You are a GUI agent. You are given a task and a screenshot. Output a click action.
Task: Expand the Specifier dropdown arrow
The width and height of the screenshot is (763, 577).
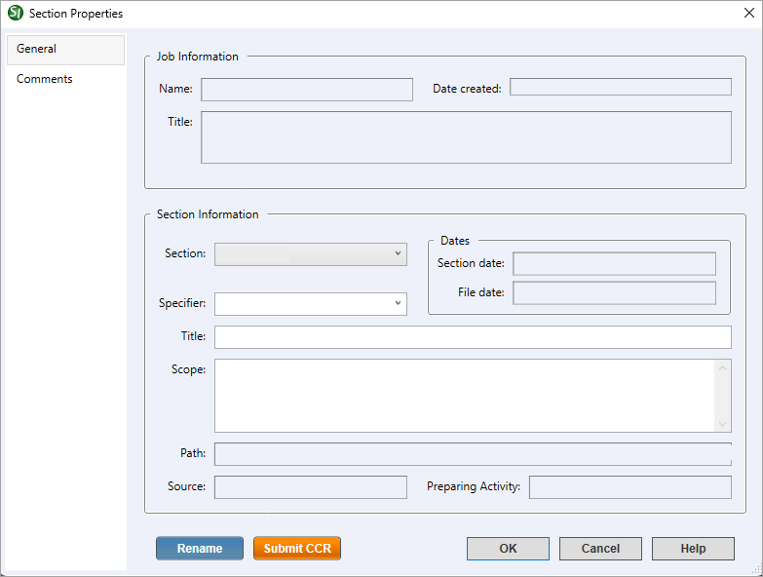click(398, 304)
